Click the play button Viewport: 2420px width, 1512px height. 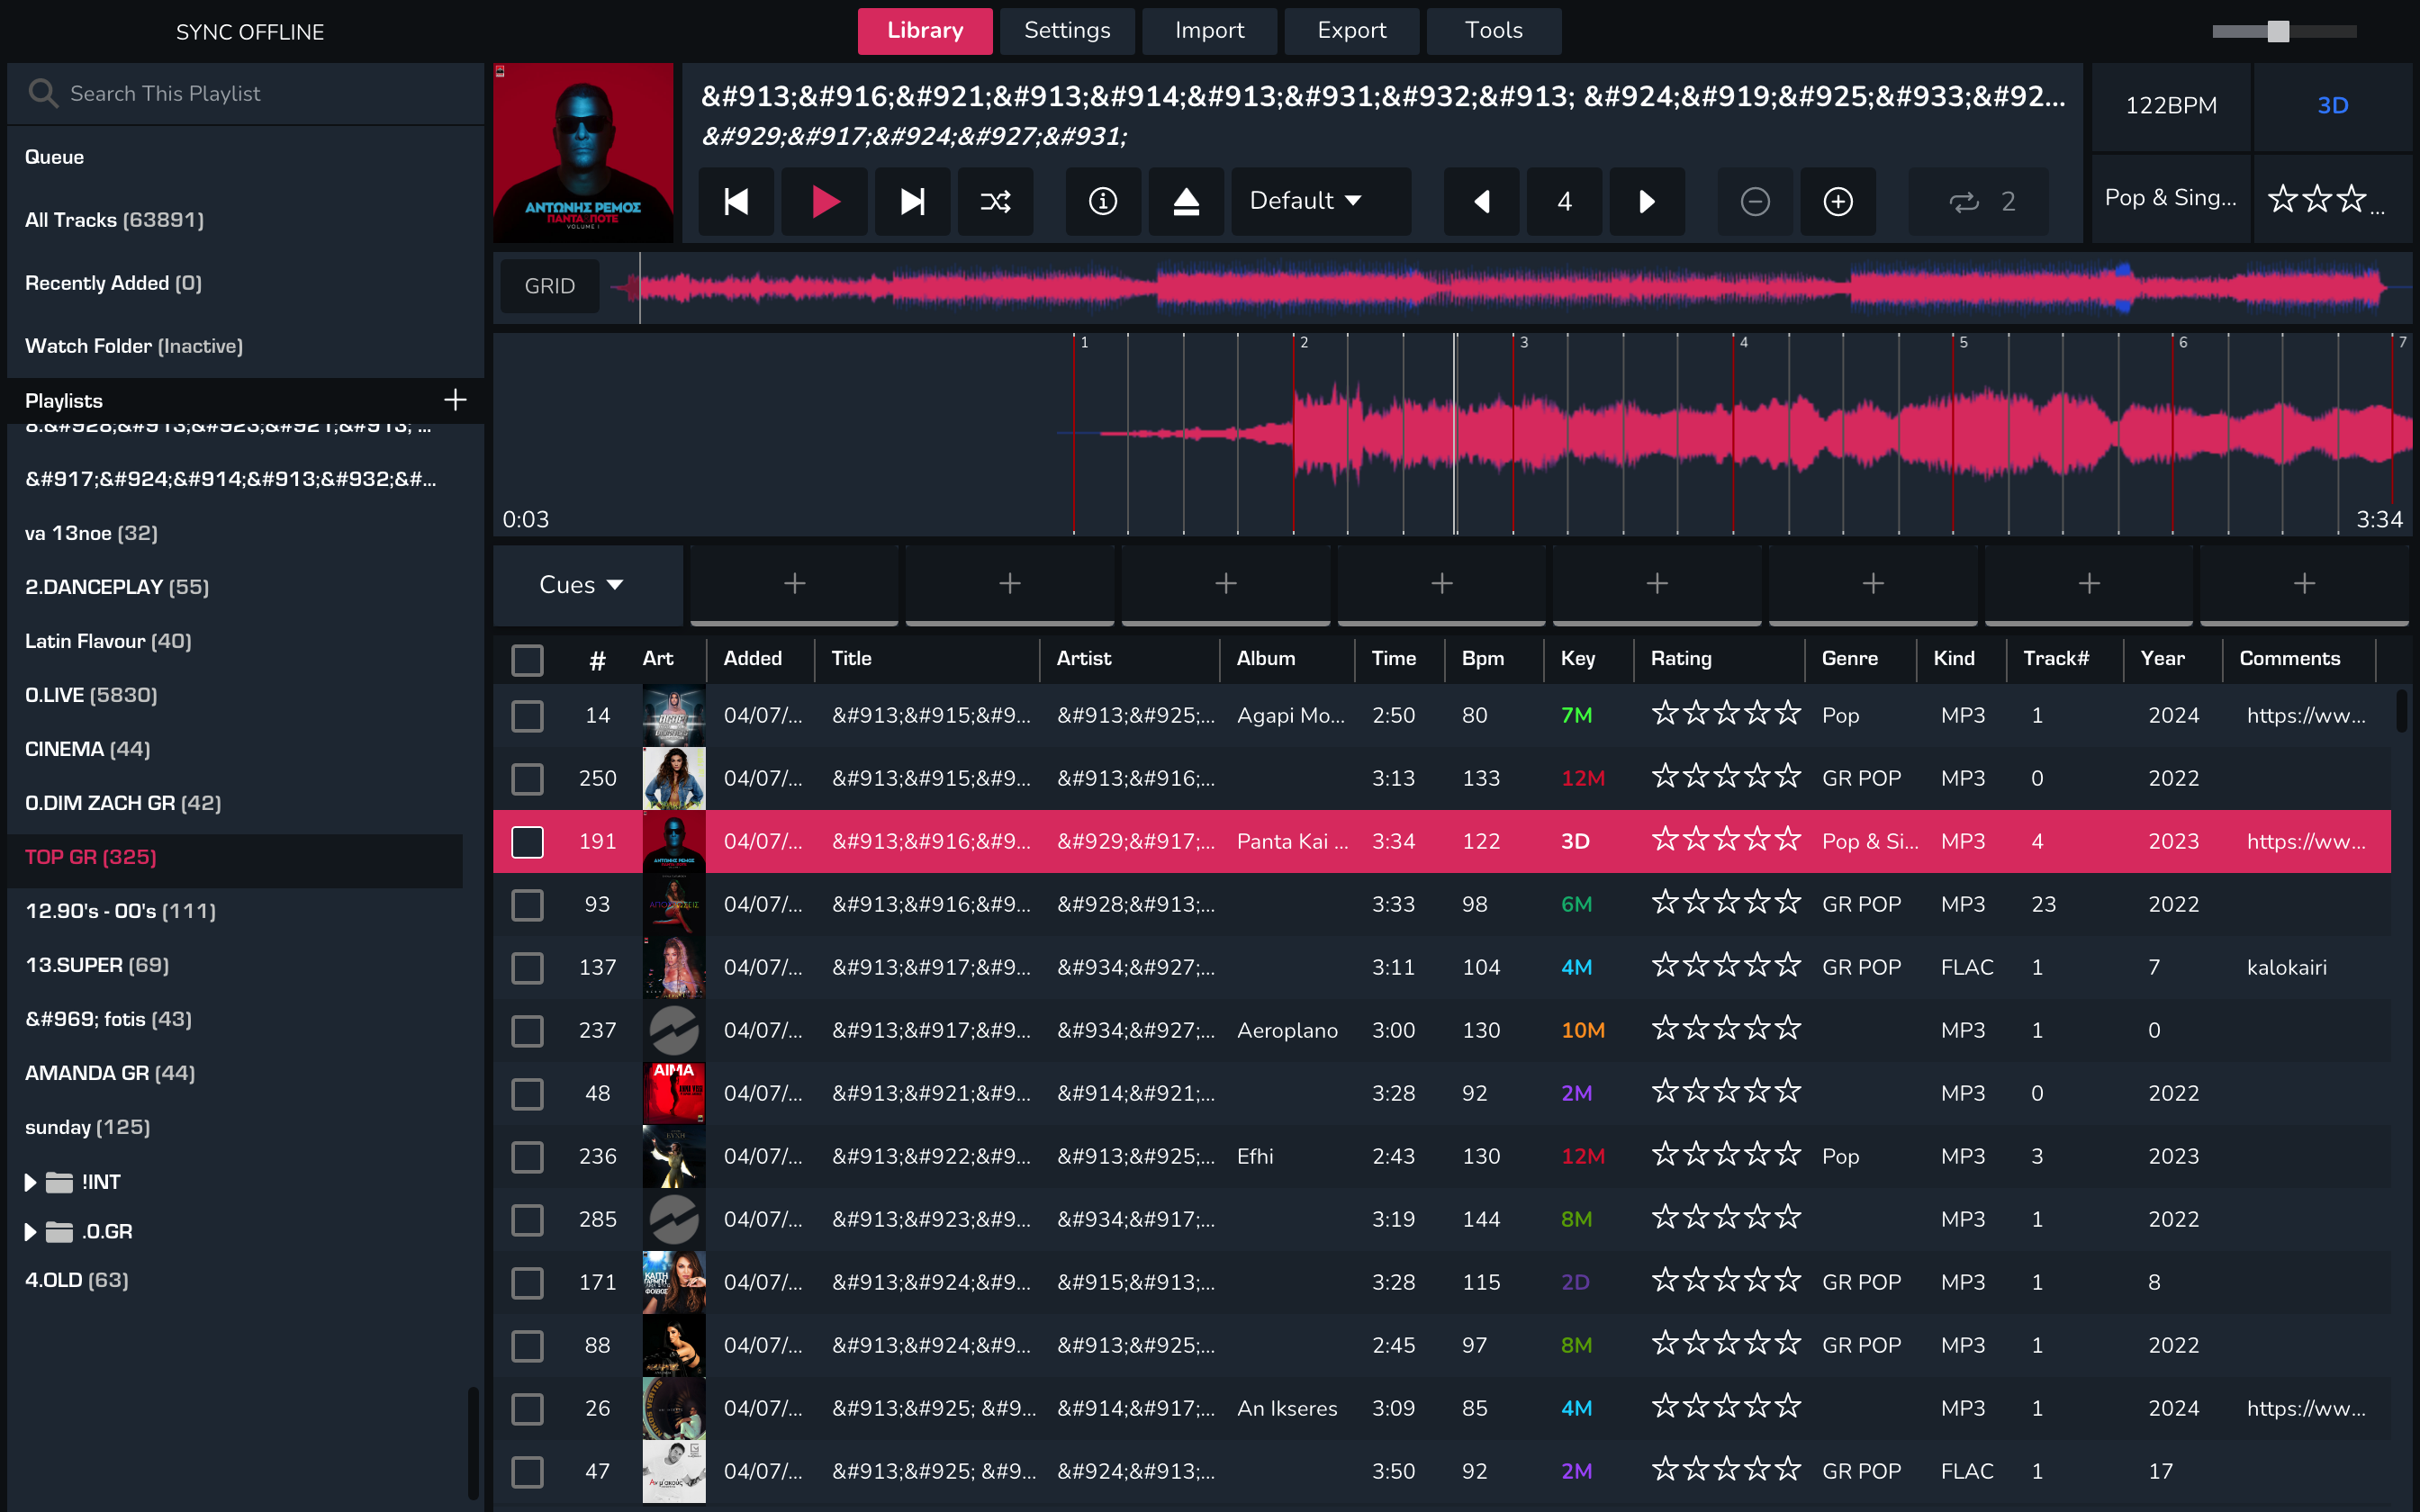[x=824, y=201]
